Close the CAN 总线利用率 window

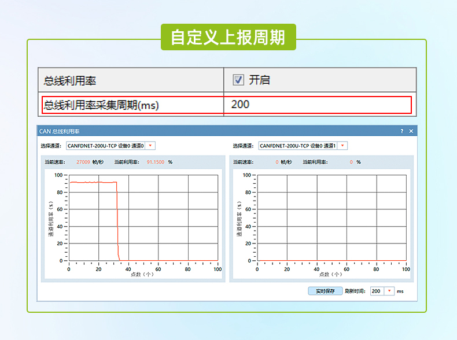pyautogui.click(x=411, y=131)
